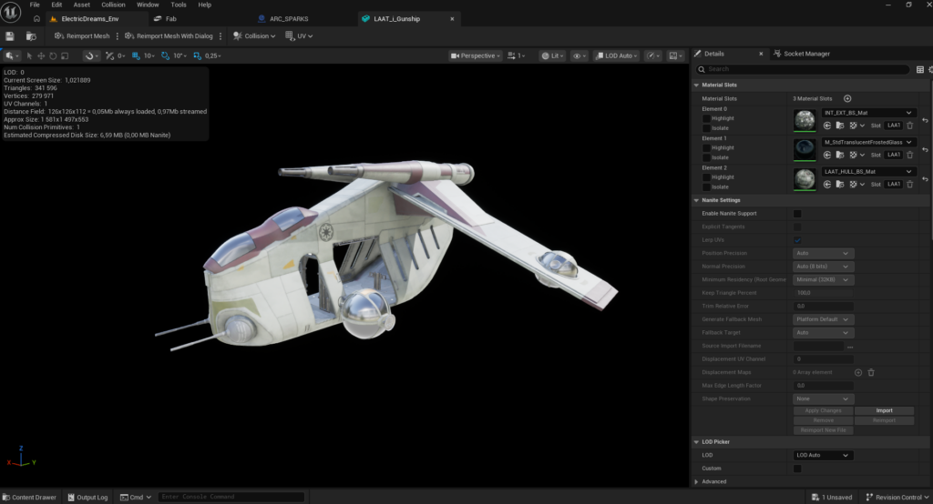Image resolution: width=933 pixels, height=504 pixels.
Task: Open the Content Drawer
Action: 29,498
